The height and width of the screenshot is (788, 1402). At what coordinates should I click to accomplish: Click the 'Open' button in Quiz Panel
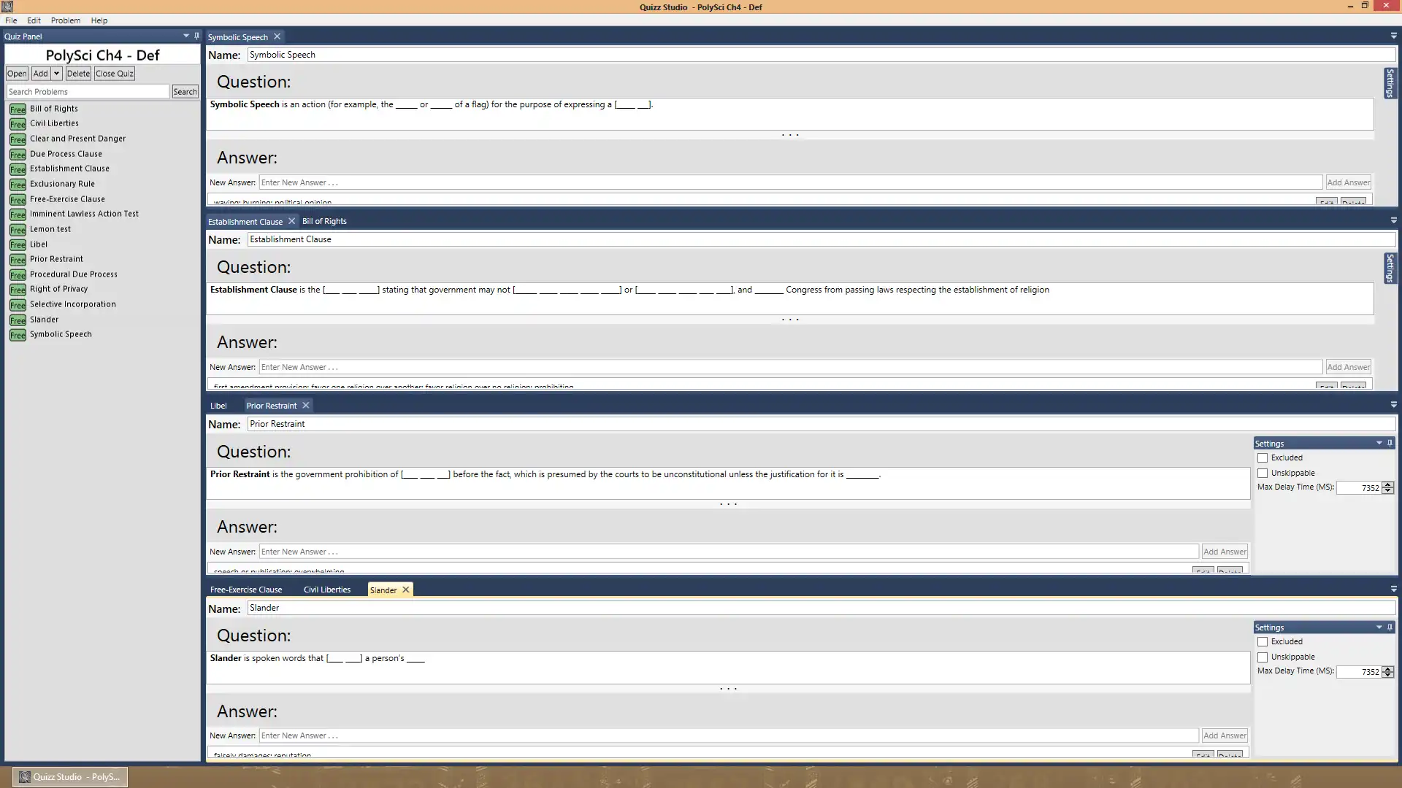16,73
